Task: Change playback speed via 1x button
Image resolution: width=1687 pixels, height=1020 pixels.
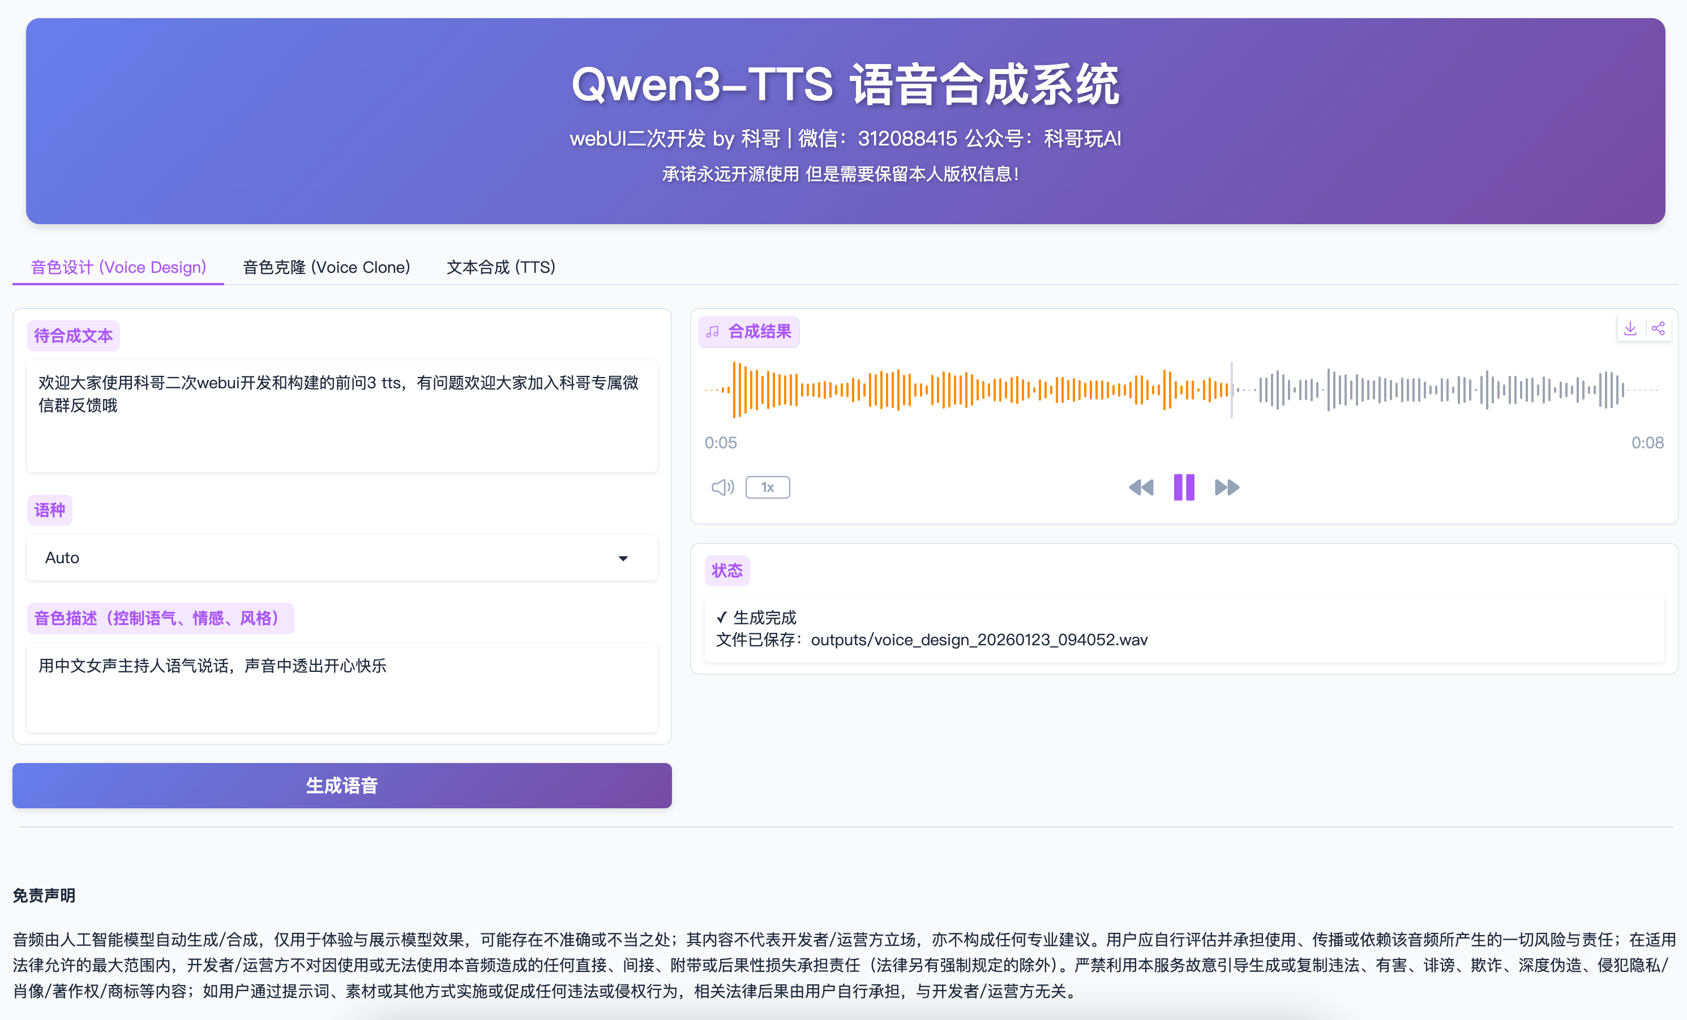Action: coord(768,487)
